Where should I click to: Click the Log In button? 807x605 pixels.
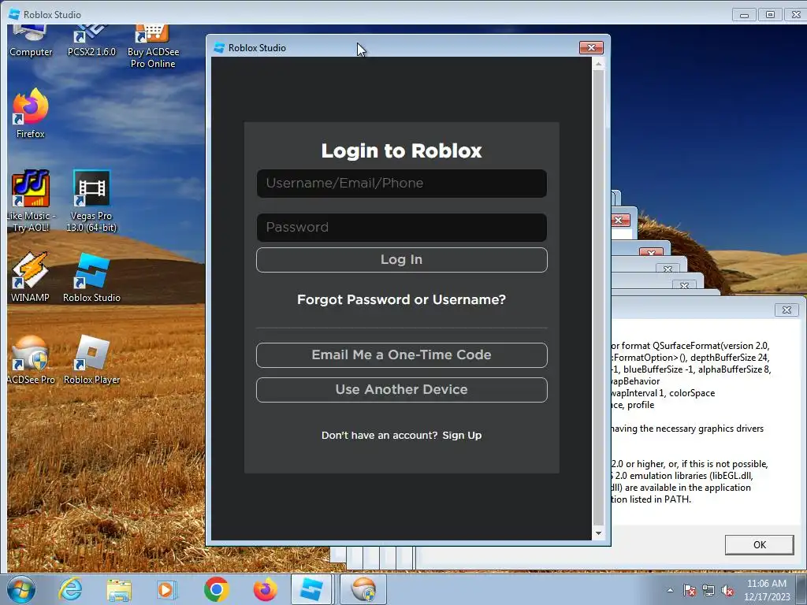[x=401, y=260]
